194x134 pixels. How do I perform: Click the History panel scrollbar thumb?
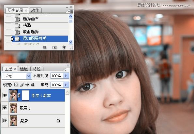tap(71, 21)
